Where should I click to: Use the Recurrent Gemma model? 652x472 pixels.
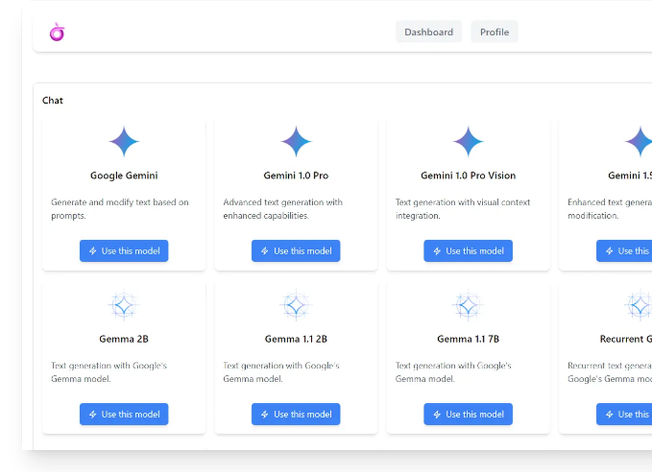pos(624,414)
